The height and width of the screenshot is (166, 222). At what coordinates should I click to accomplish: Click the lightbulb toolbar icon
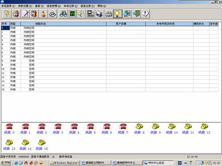click(118, 14)
